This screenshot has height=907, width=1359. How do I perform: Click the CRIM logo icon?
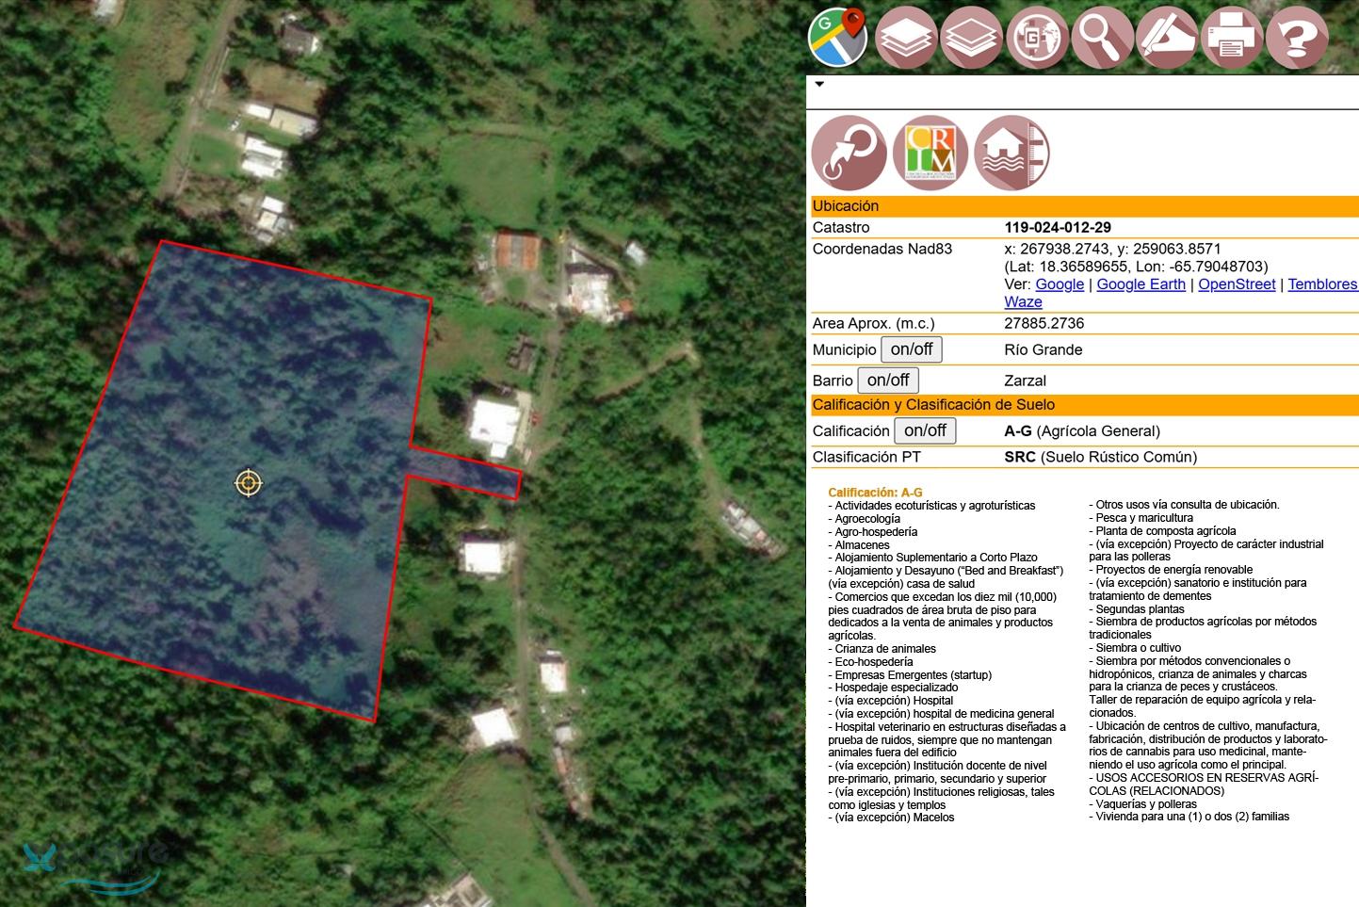click(x=930, y=153)
